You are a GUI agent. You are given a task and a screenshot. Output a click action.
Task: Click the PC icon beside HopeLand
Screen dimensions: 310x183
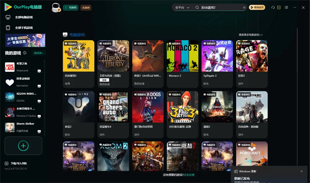[x=39, y=71]
